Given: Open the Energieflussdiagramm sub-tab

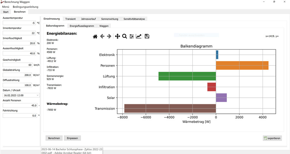Looking at the screenshot, I should point(82,26).
